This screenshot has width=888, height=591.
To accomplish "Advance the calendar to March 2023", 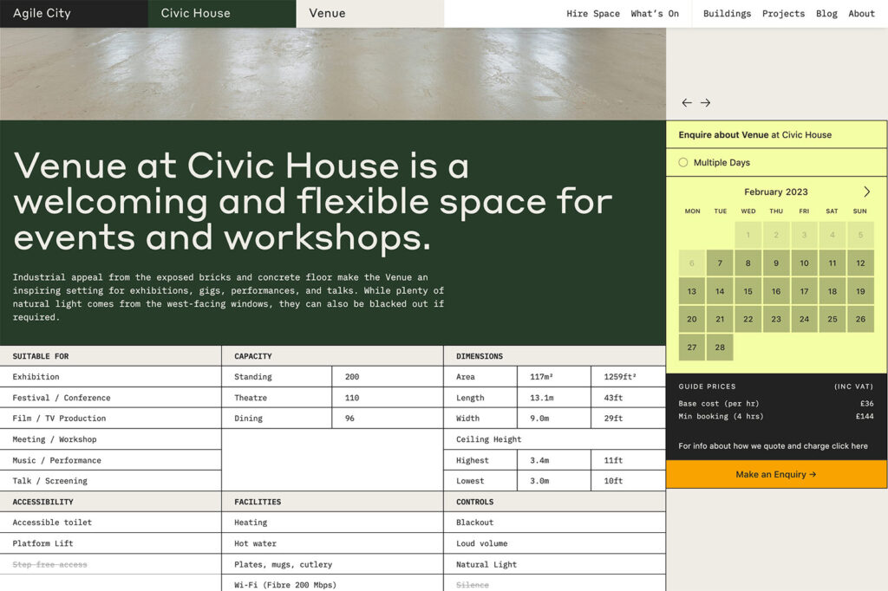I will 865,192.
